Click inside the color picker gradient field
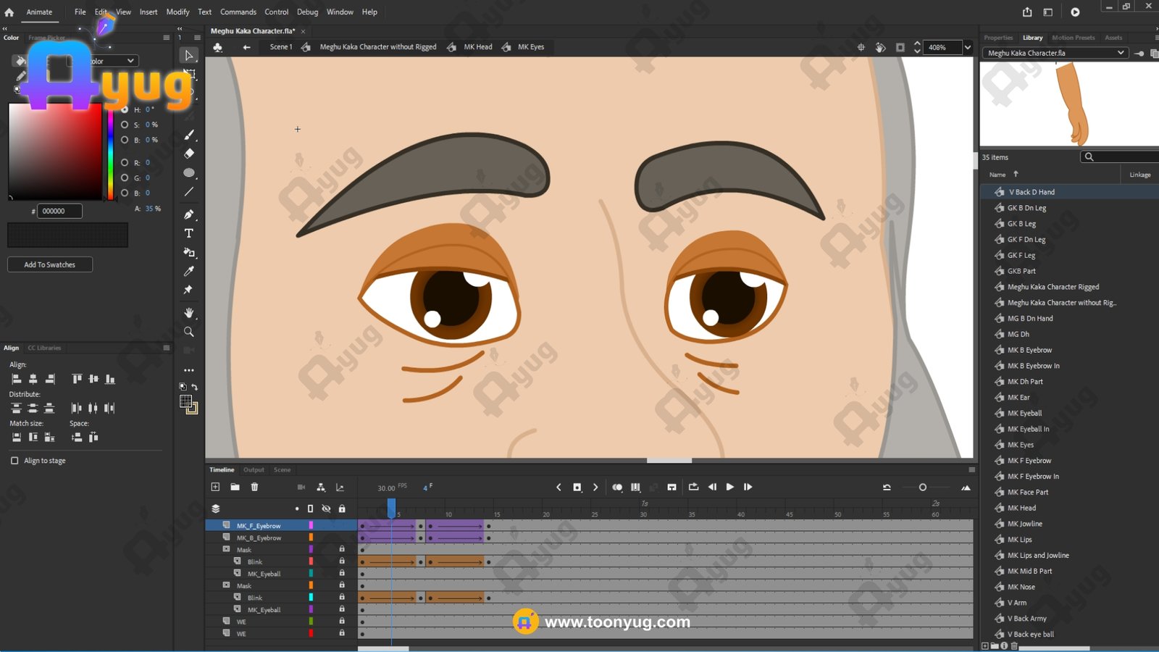This screenshot has width=1159, height=652. (x=55, y=151)
